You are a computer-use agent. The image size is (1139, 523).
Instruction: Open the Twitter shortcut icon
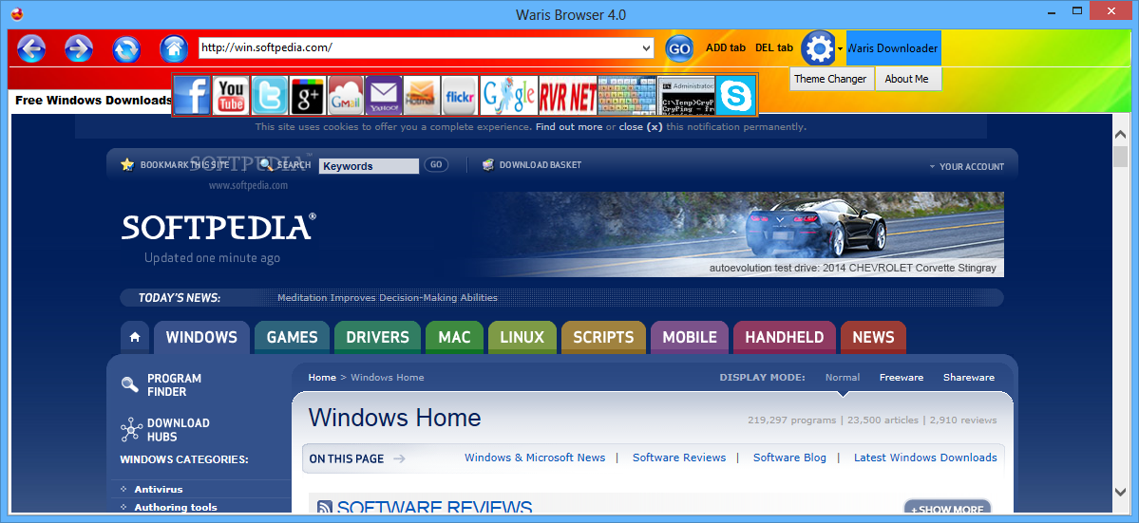click(270, 95)
